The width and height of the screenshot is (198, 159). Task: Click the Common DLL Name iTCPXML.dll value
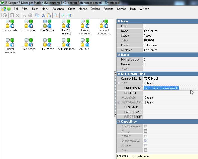(x=170, y=78)
